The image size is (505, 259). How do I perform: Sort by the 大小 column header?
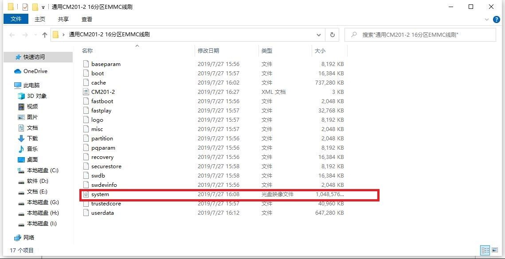pos(320,50)
